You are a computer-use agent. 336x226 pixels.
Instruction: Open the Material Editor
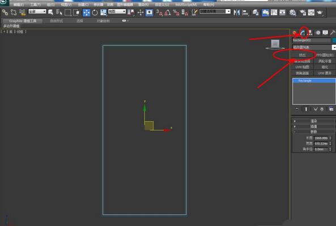pos(292,12)
